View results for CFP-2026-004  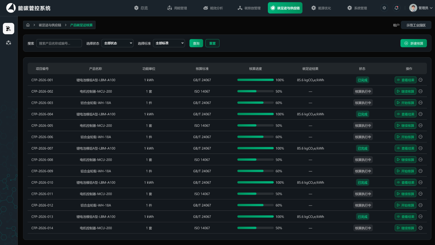click(406, 114)
